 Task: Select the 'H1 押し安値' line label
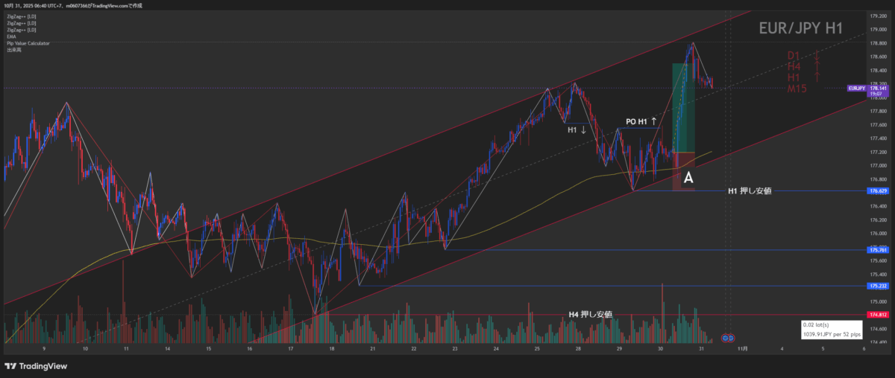pyautogui.click(x=749, y=191)
